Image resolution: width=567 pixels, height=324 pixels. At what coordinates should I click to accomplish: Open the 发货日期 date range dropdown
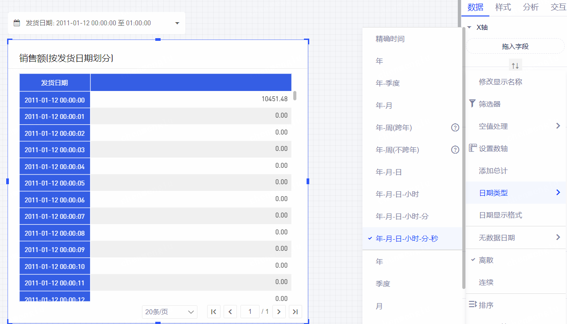pos(177,23)
